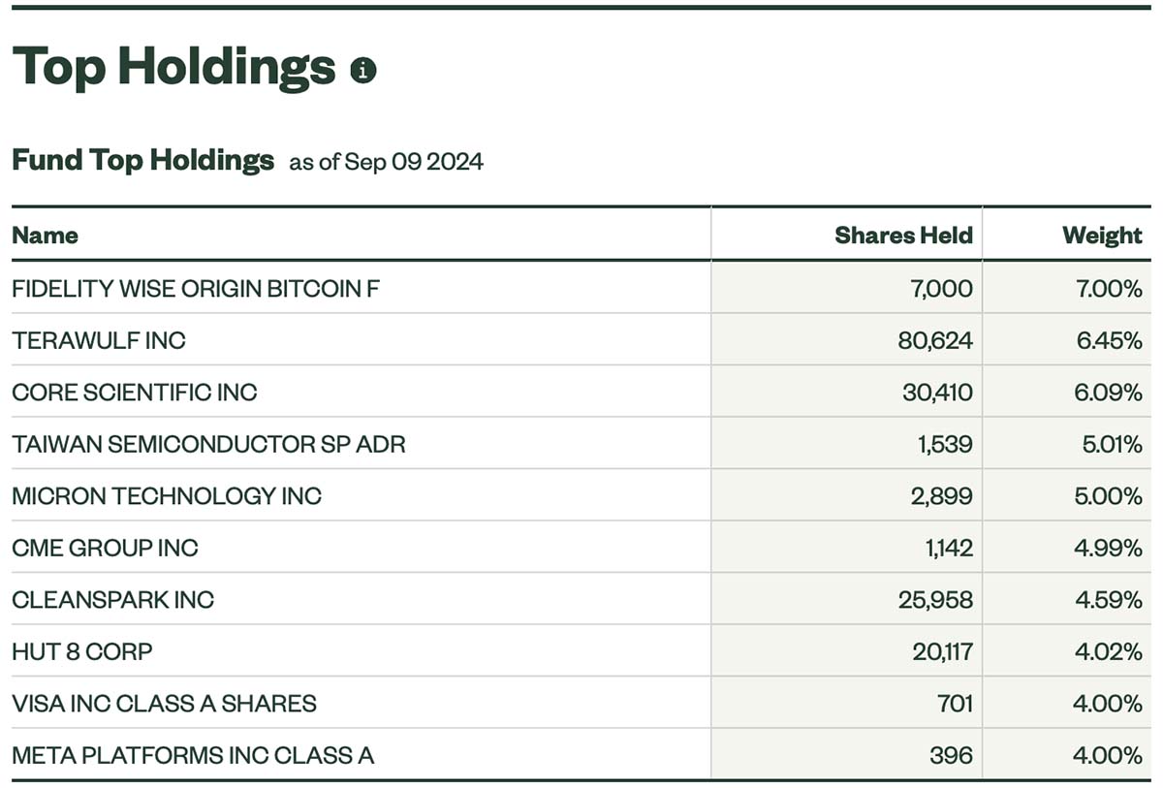
Task: Click VISA INC CLASS A SHARES
Action: pyautogui.click(x=164, y=704)
